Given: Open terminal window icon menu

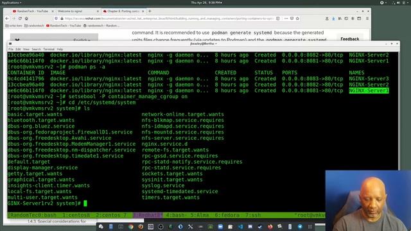Looking at the screenshot, I should pyautogui.click(x=10, y=44).
